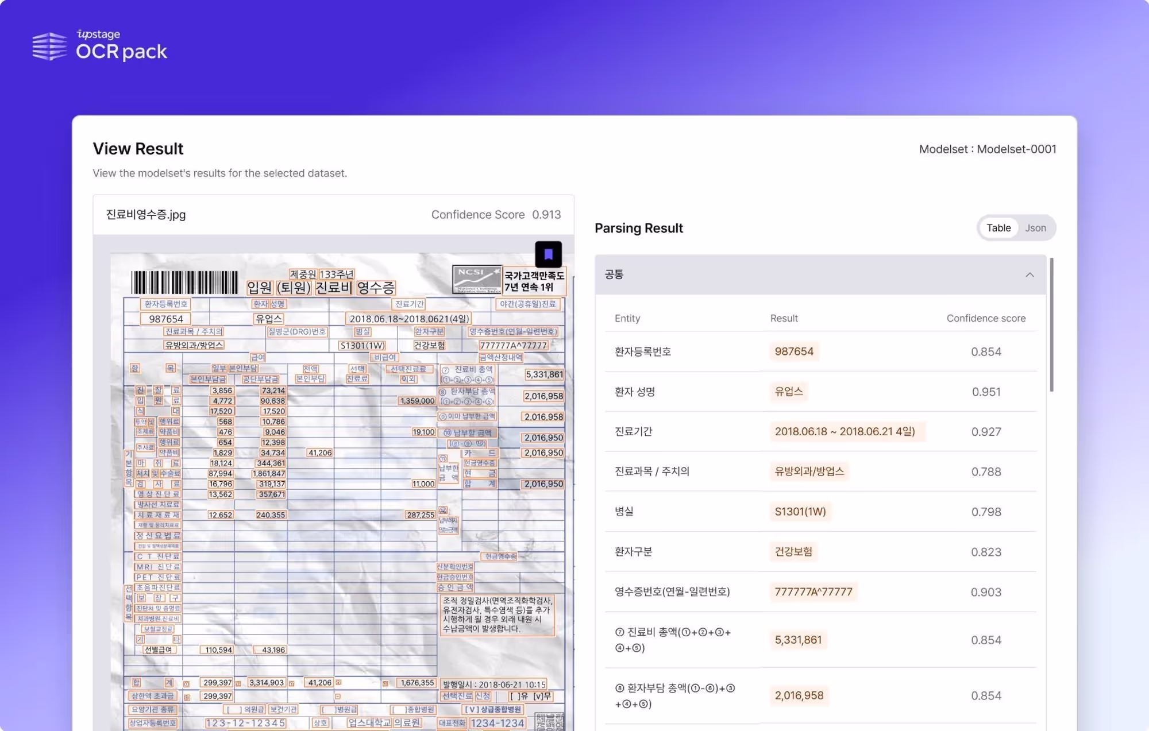Click the NCSI logo in the receipt
Screen dimensions: 1149x731
tap(476, 279)
